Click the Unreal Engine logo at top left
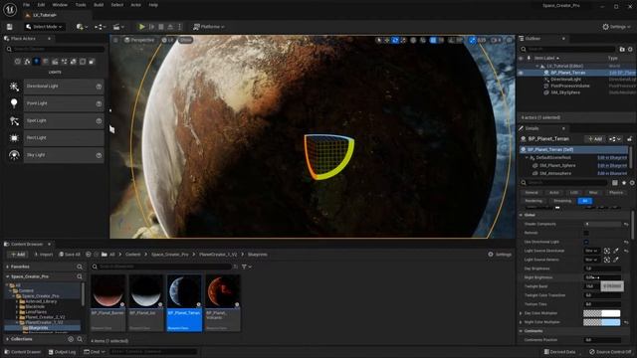637x358 pixels. point(10,9)
